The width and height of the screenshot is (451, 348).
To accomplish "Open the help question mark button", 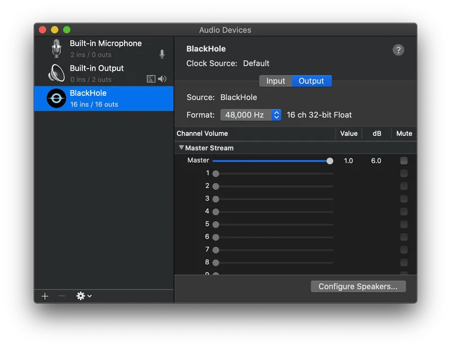I will [x=399, y=50].
